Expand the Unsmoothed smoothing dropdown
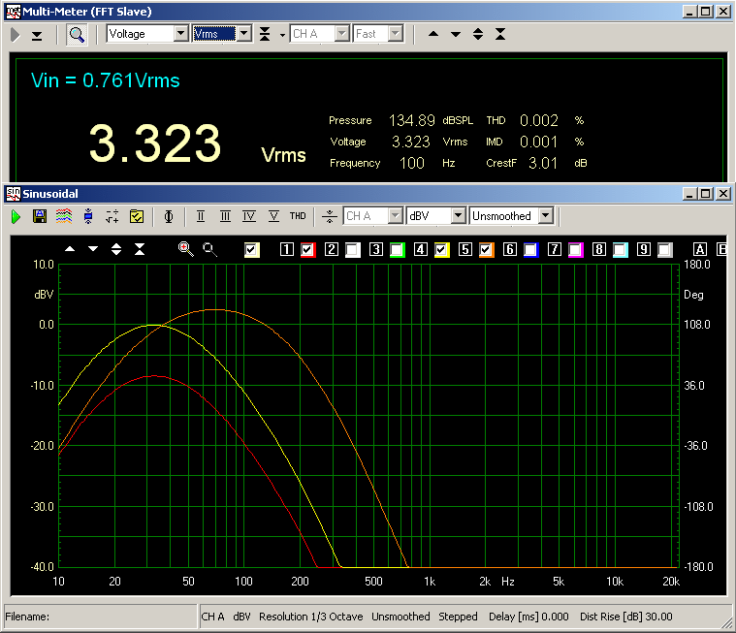 click(546, 216)
